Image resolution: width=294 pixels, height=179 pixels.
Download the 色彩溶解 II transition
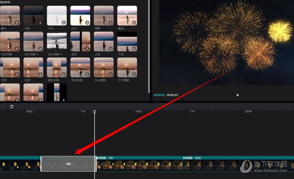point(40,48)
